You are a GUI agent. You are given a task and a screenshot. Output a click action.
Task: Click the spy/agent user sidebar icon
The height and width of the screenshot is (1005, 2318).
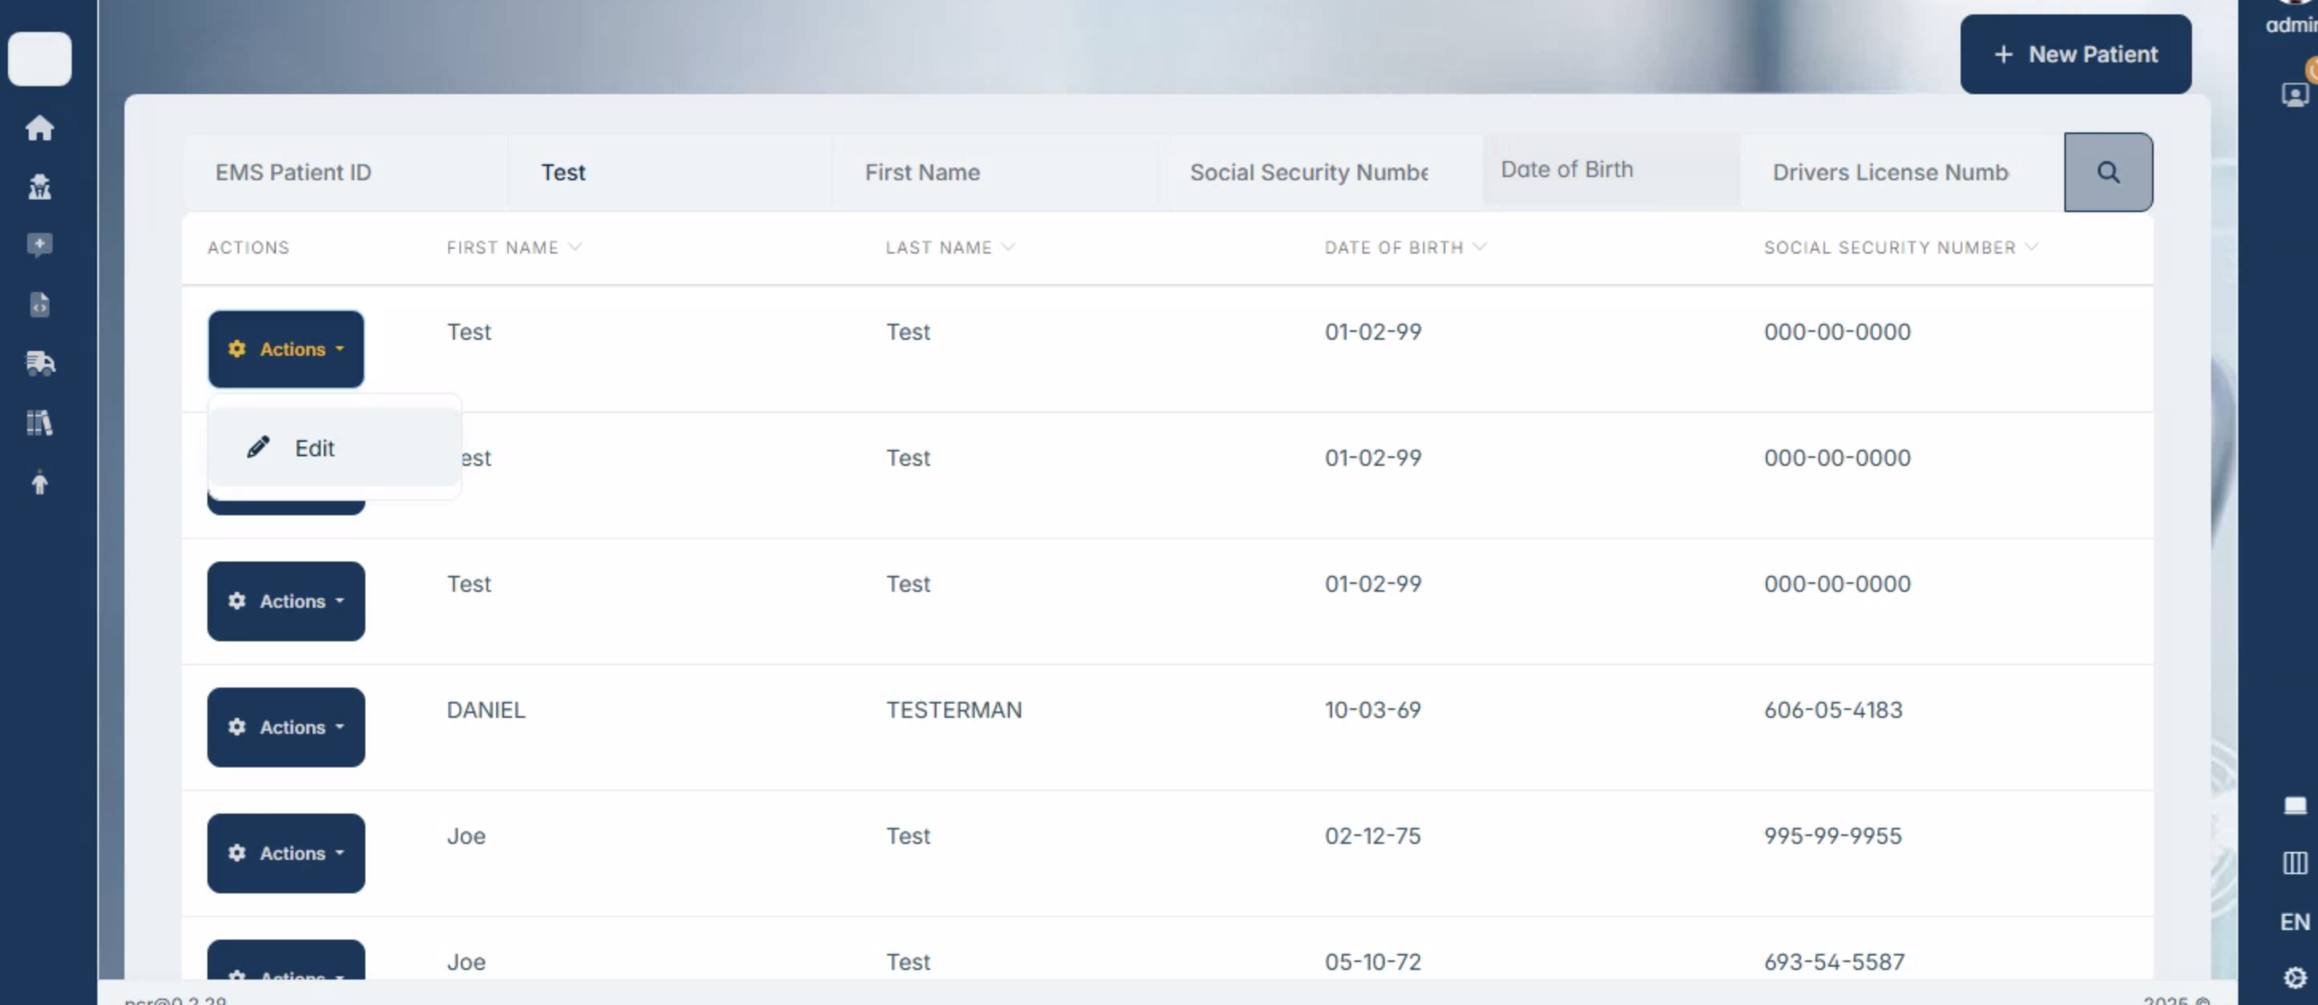pyautogui.click(x=40, y=187)
